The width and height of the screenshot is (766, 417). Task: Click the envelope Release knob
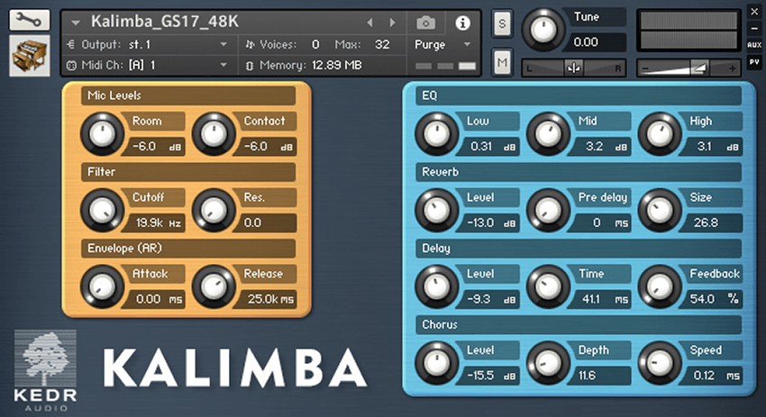tap(214, 286)
